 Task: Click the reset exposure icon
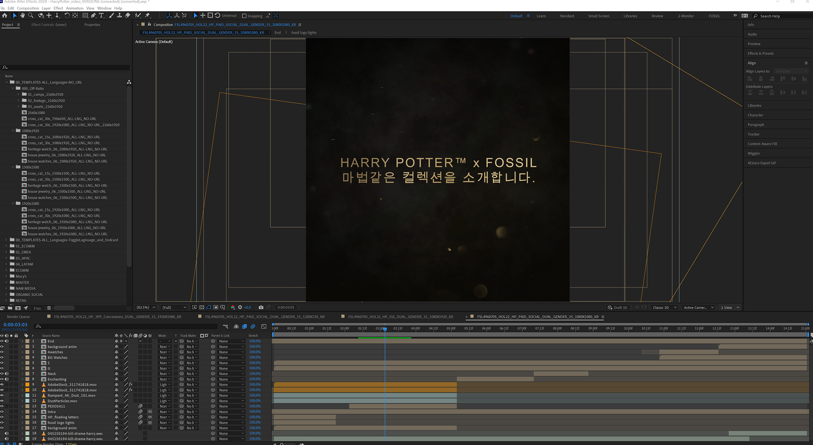[x=240, y=308]
